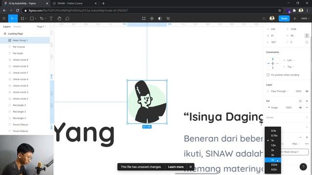This screenshot has height=175, width=312.
Task: Click the Share button
Action: (x=284, y=18)
